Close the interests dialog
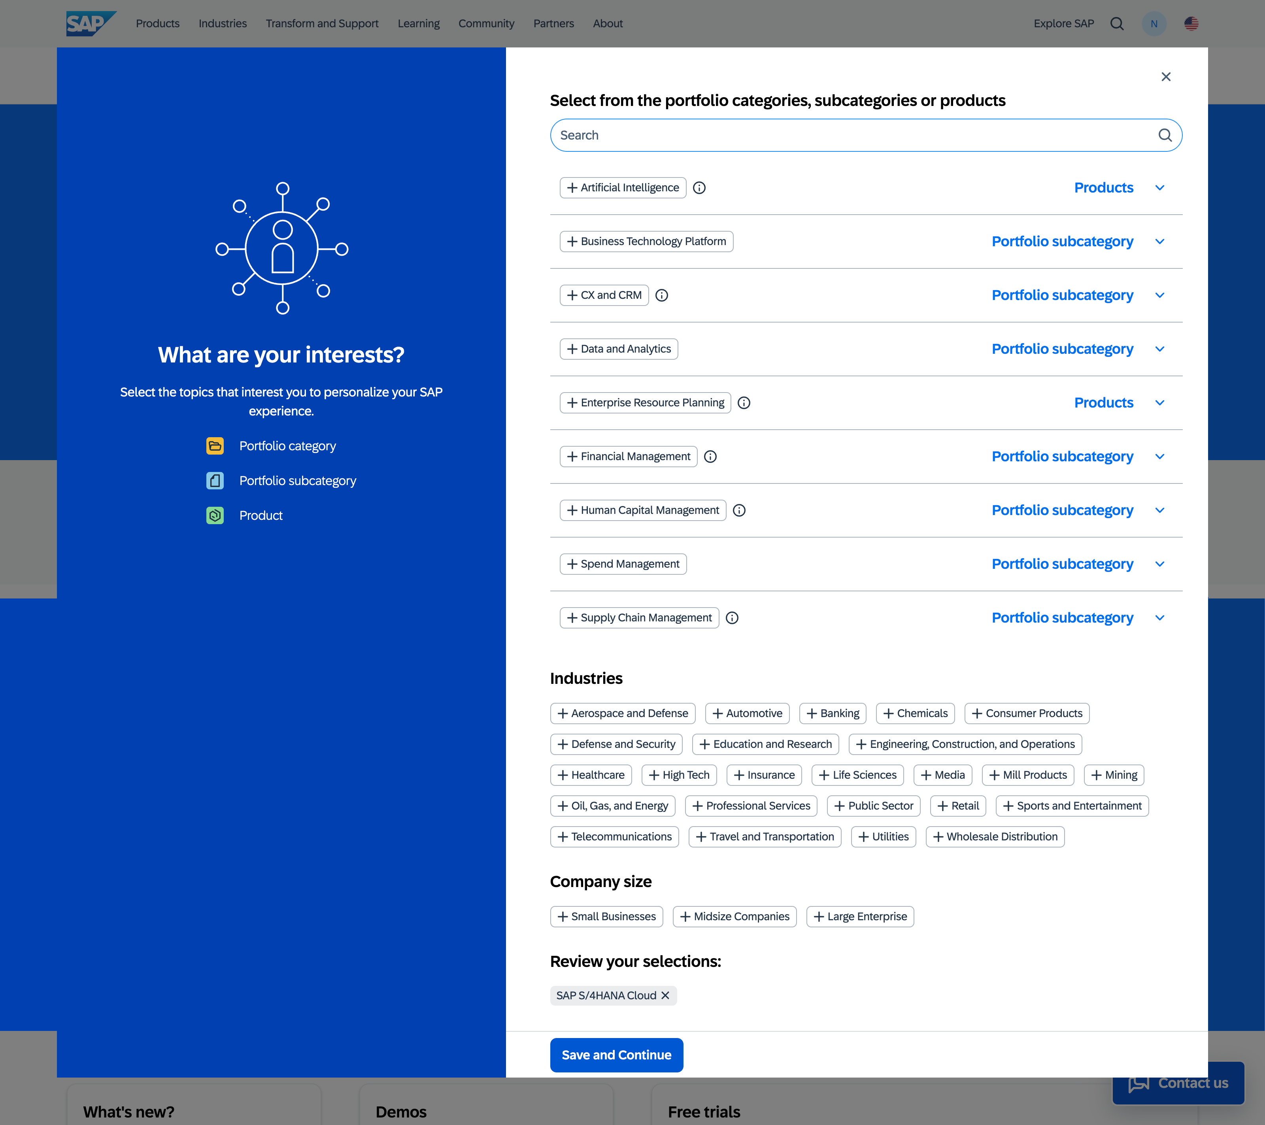This screenshot has width=1265, height=1125. click(x=1165, y=77)
